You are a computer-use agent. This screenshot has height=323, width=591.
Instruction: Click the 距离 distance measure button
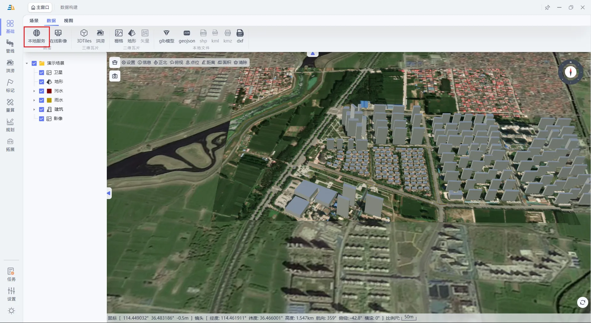point(208,62)
